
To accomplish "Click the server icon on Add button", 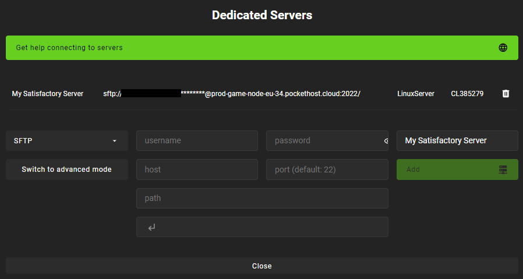I will click(x=503, y=169).
